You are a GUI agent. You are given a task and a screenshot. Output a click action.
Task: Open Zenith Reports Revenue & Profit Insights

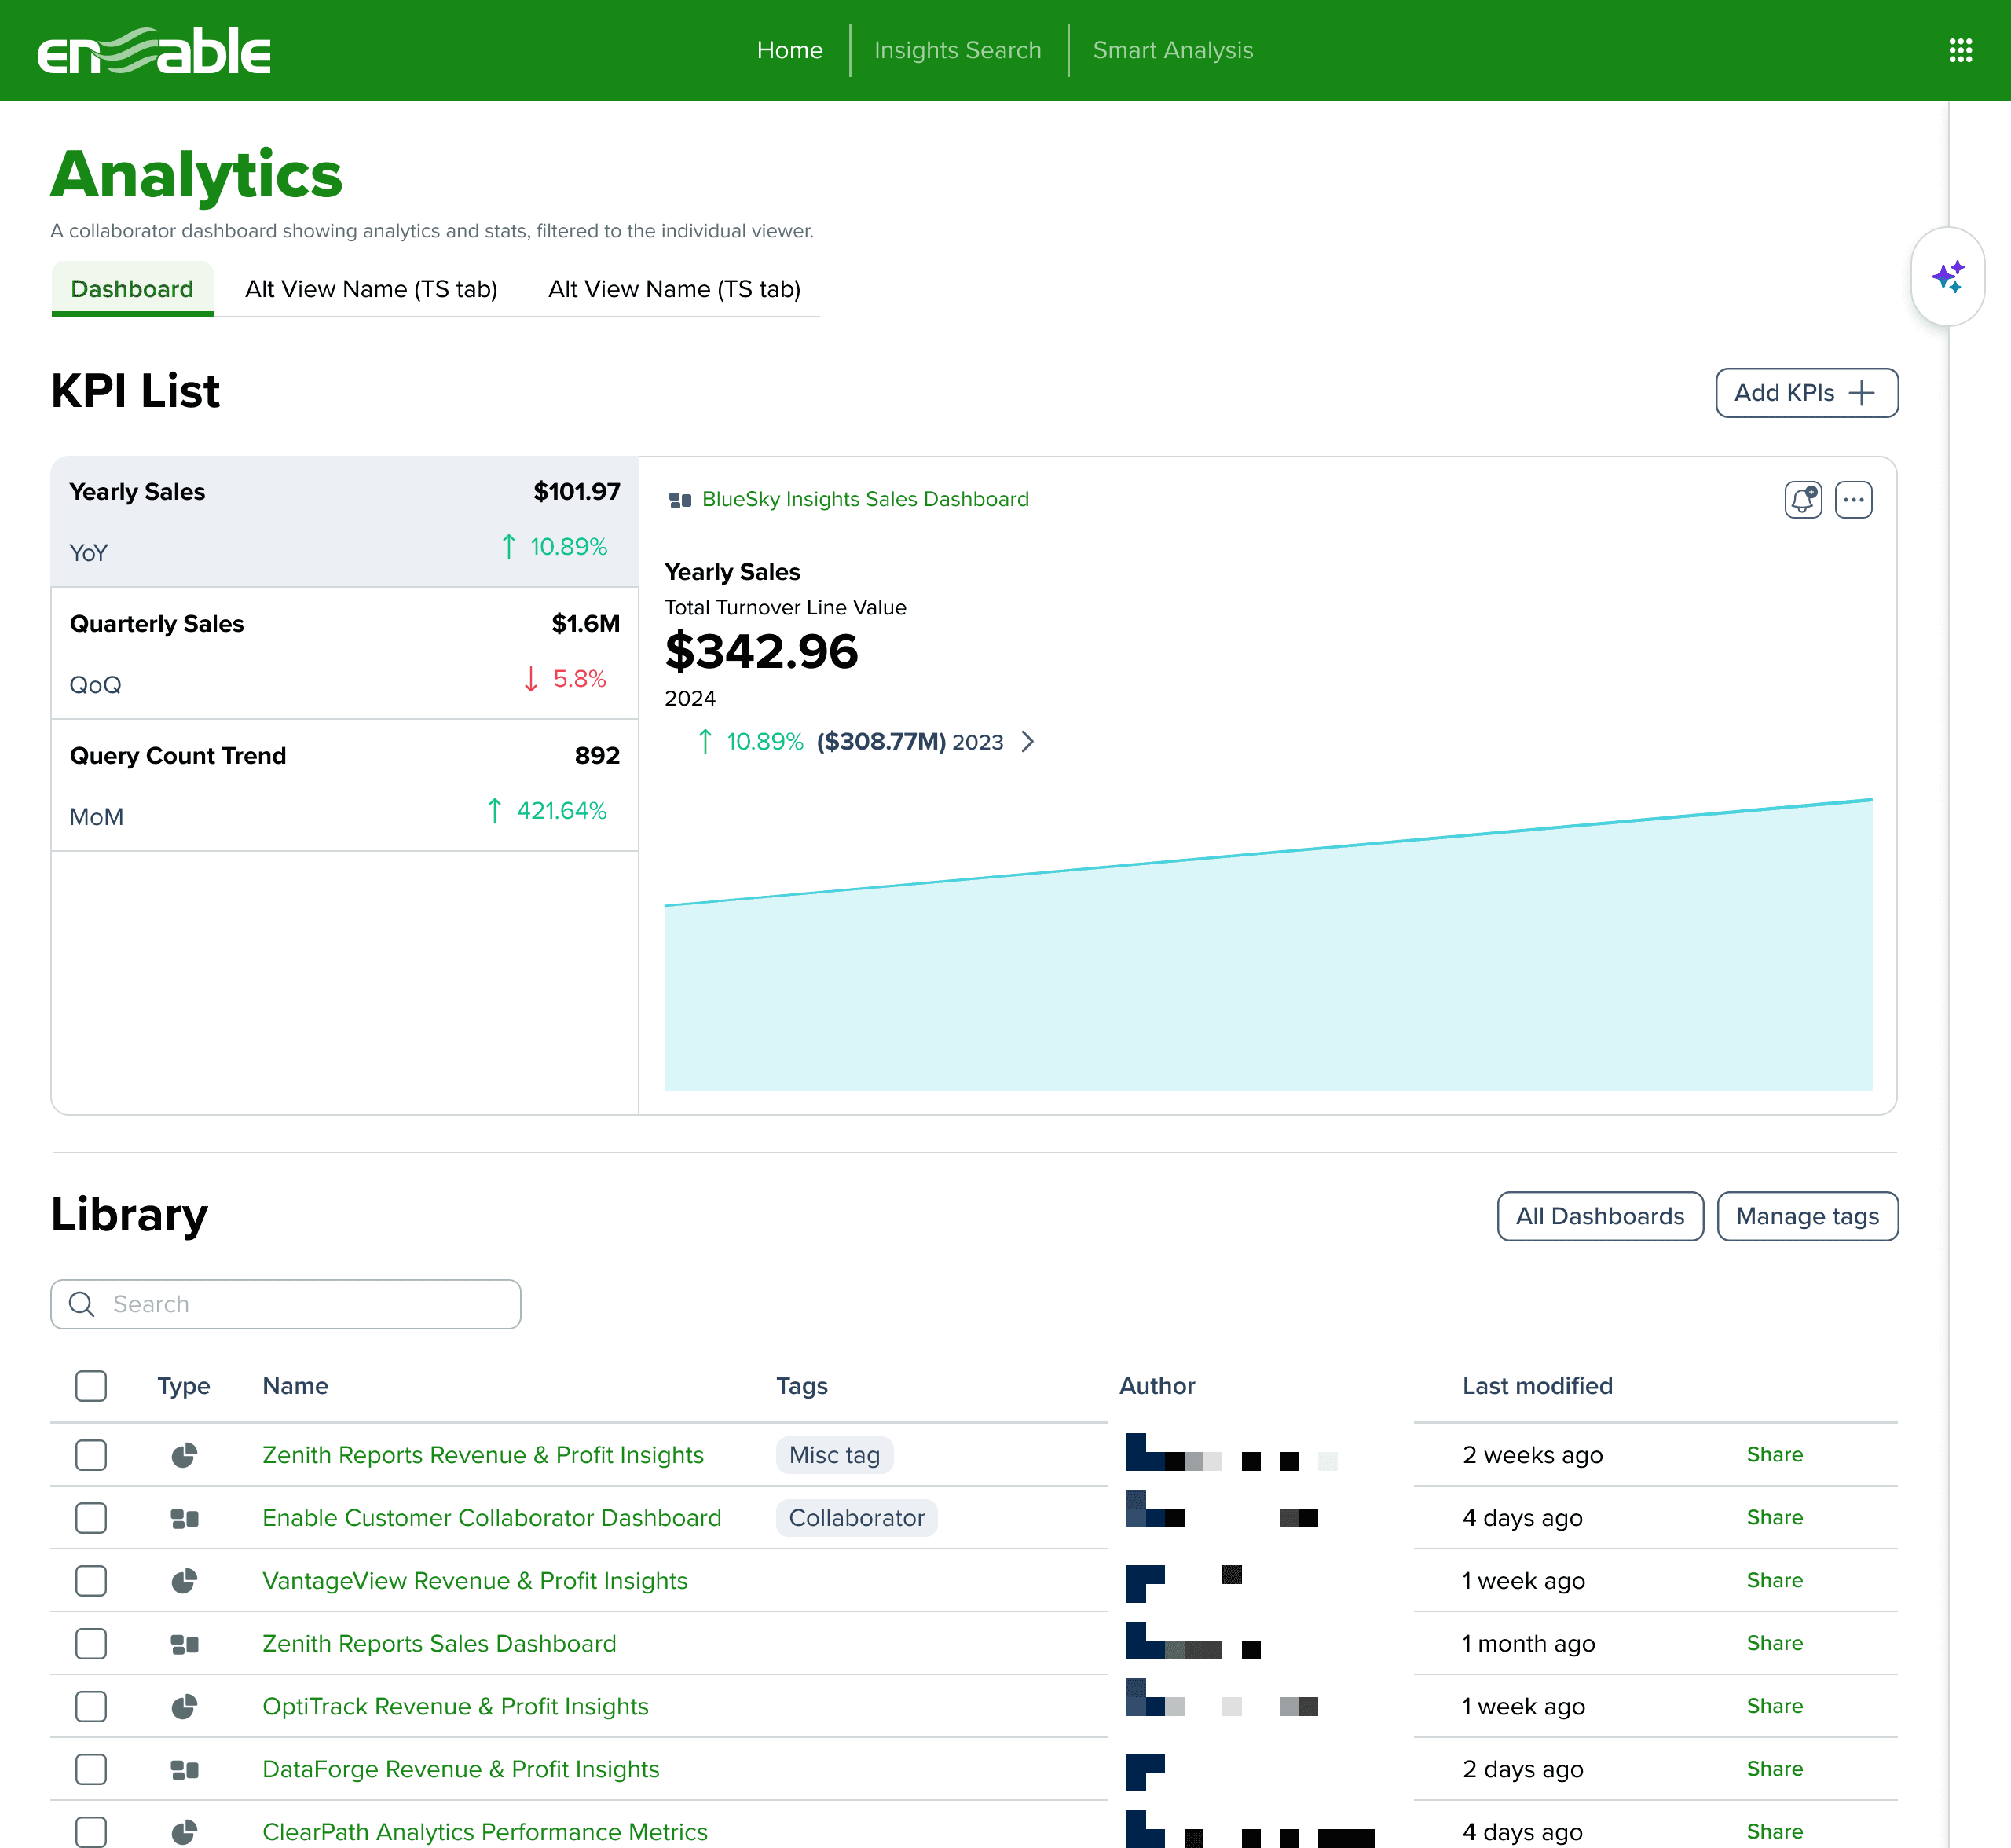(x=483, y=1455)
